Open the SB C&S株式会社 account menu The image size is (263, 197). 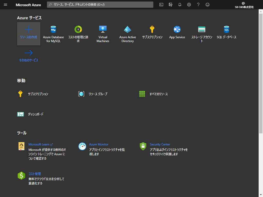click(244, 5)
